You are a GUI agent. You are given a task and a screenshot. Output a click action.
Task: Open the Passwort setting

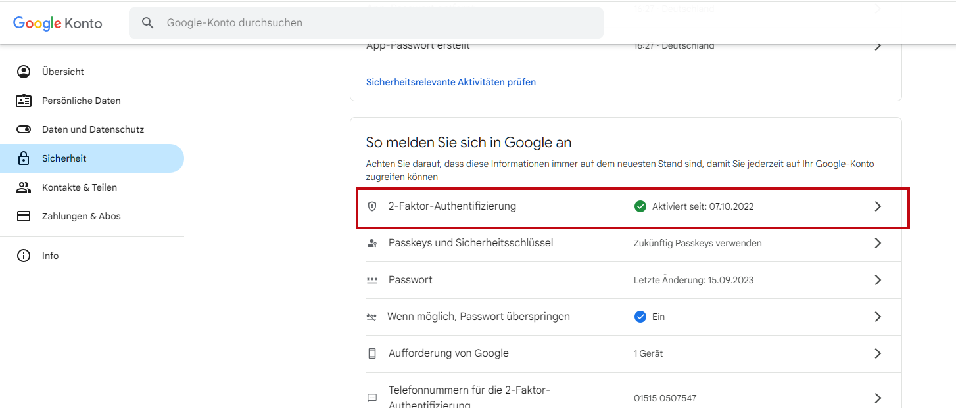point(634,280)
